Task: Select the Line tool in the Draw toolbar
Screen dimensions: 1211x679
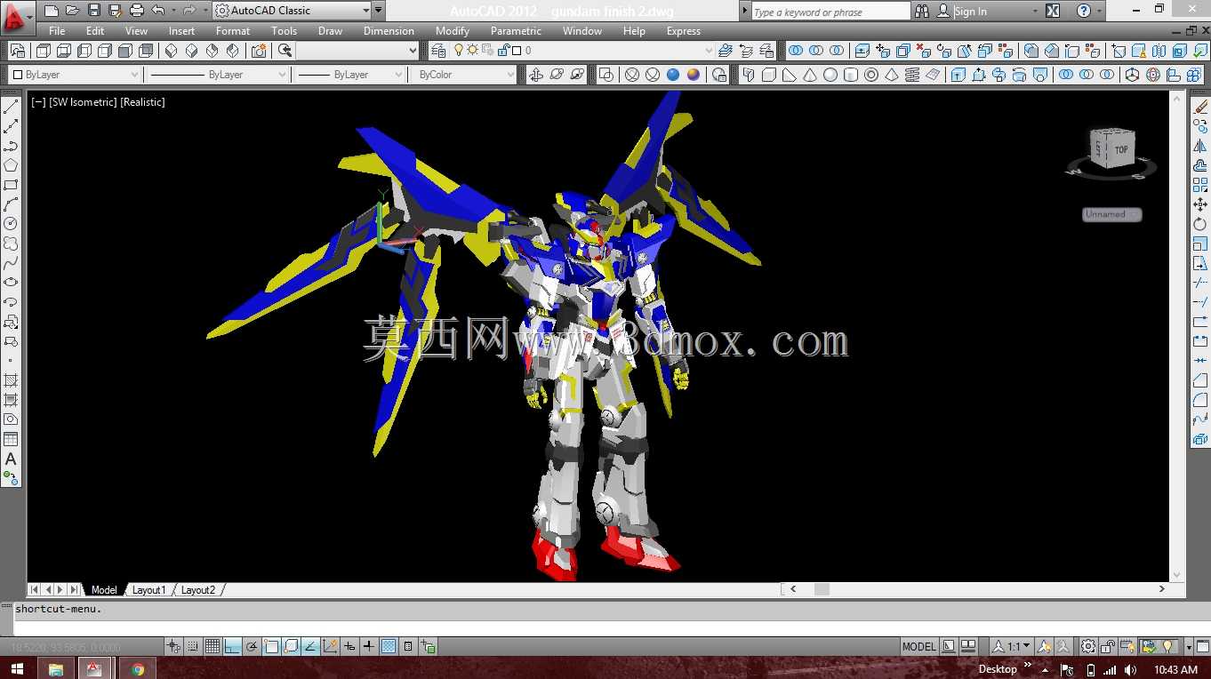Action: tap(11, 107)
